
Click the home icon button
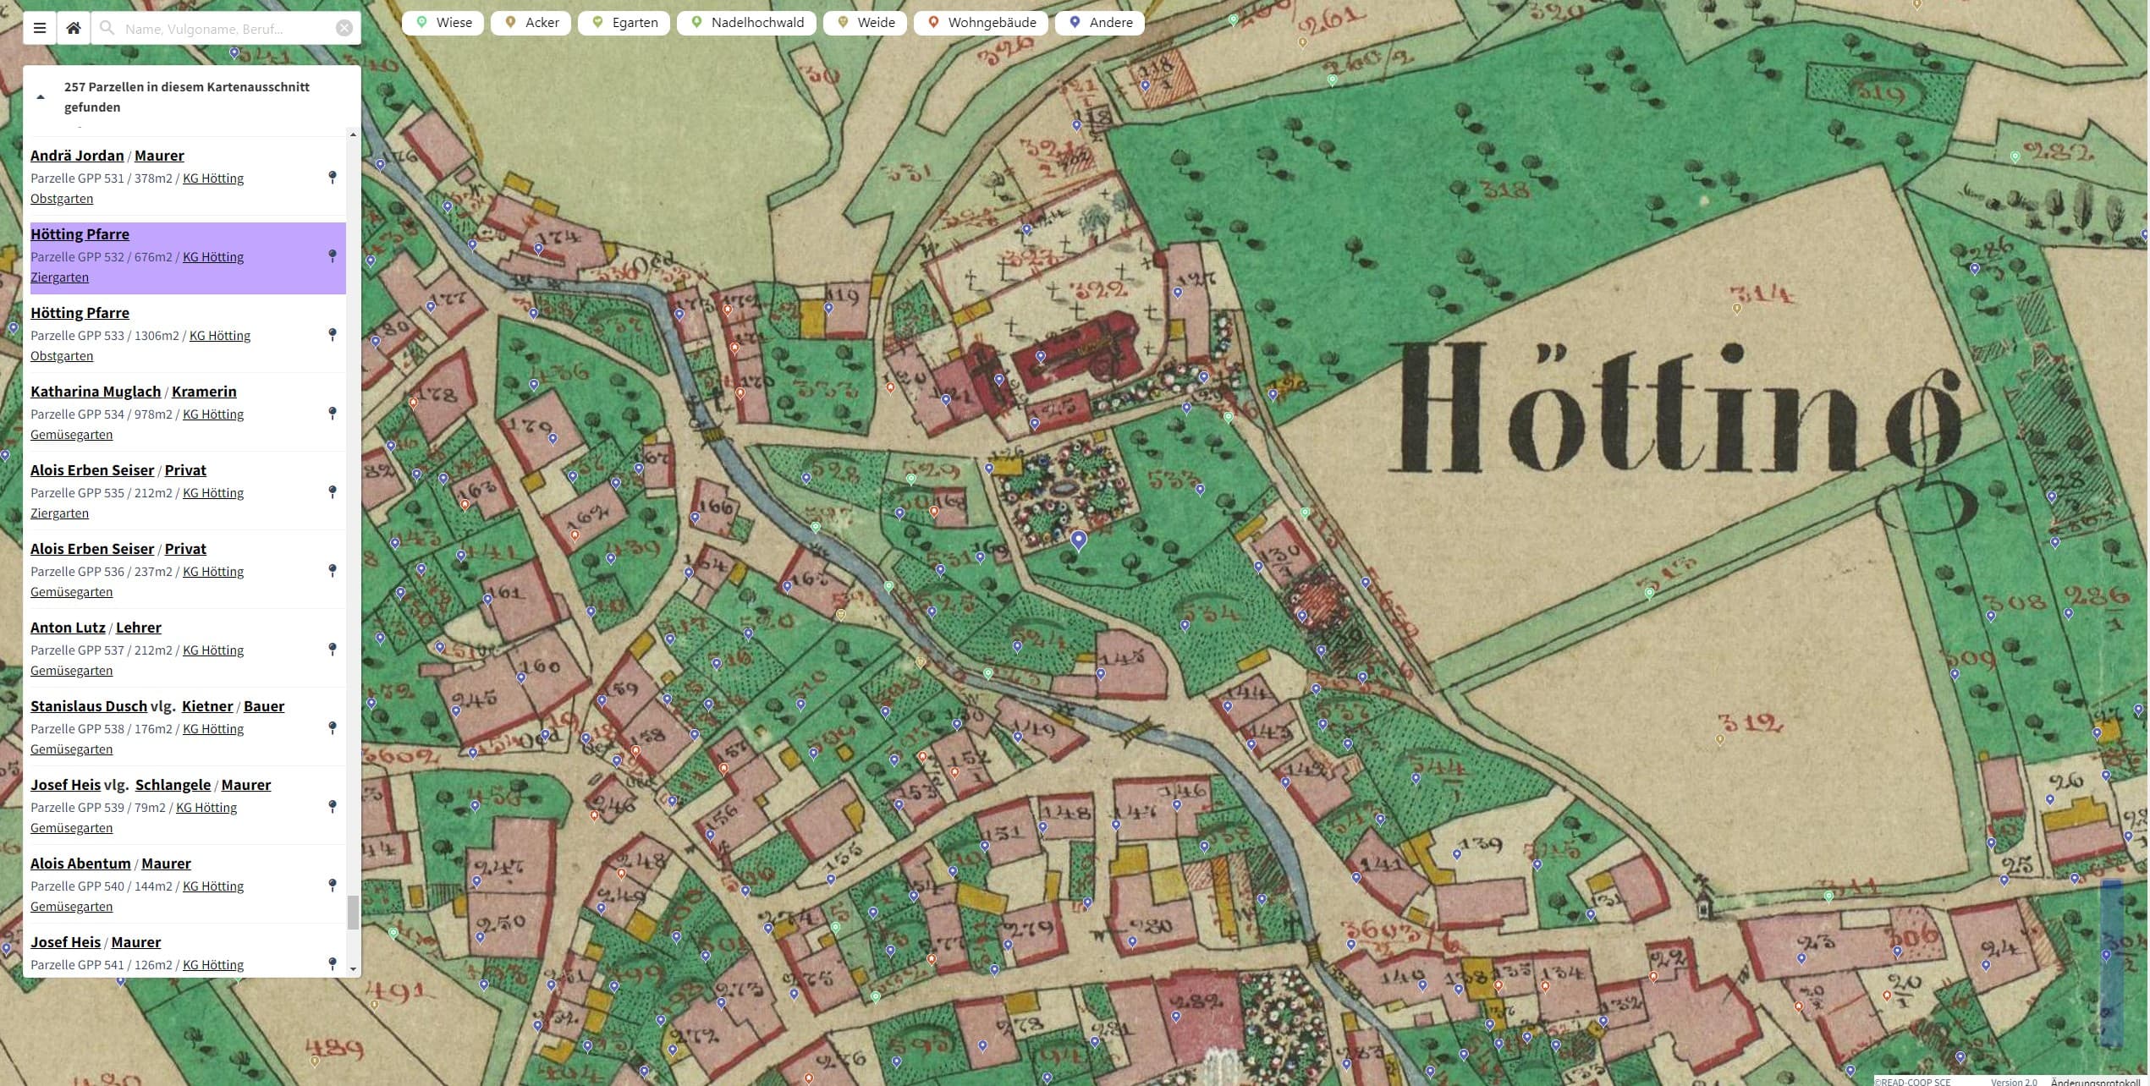tap(74, 28)
